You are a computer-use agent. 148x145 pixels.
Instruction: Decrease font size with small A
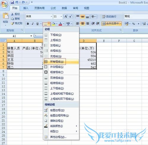[x=70, y=16]
